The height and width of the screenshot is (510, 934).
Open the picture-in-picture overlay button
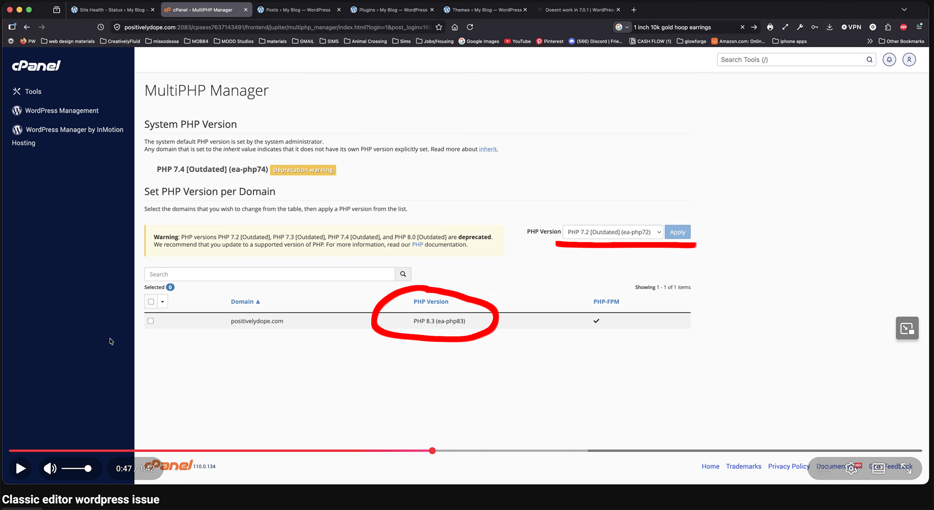point(907,328)
